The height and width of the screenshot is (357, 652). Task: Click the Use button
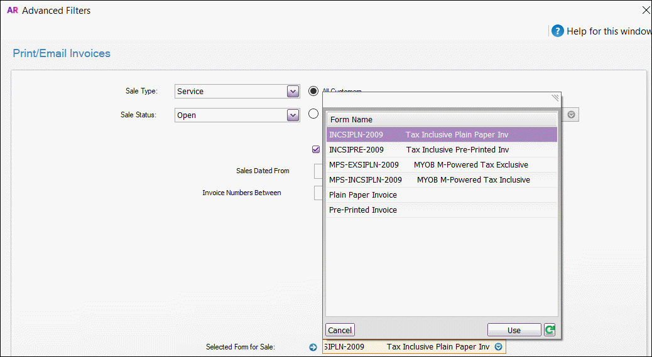(x=514, y=330)
